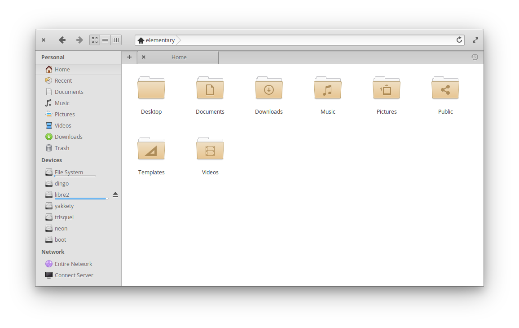This screenshot has width=519, height=328.
Task: Open the navigation history menu
Action: [475, 57]
